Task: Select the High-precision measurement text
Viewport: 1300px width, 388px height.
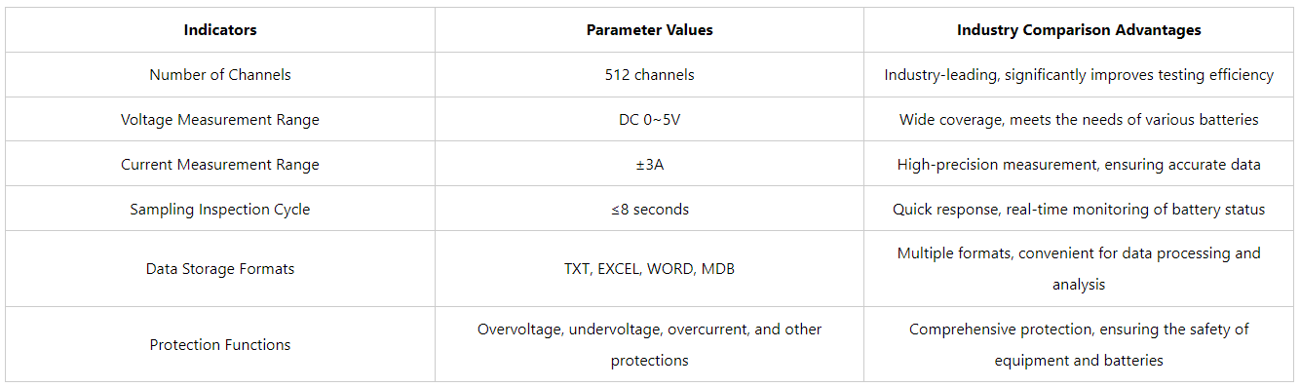Action: [x=1079, y=165]
